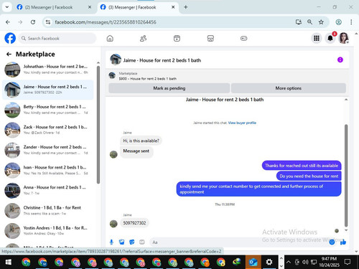Open a new browser tab
Image resolution: width=359 pixels, height=269 pixels.
coord(186,7)
